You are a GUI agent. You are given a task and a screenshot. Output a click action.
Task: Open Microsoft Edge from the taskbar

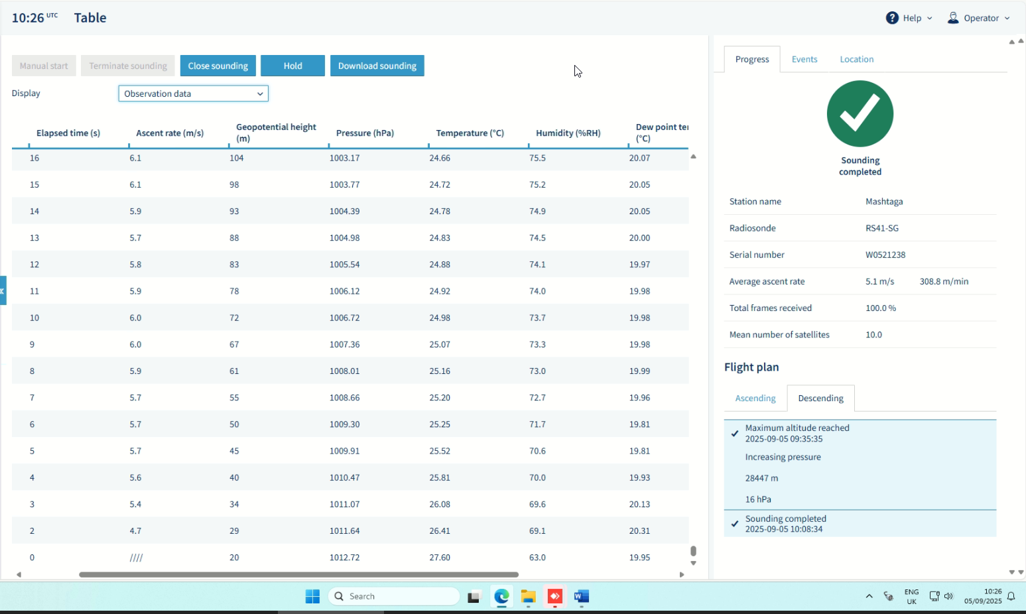(501, 597)
